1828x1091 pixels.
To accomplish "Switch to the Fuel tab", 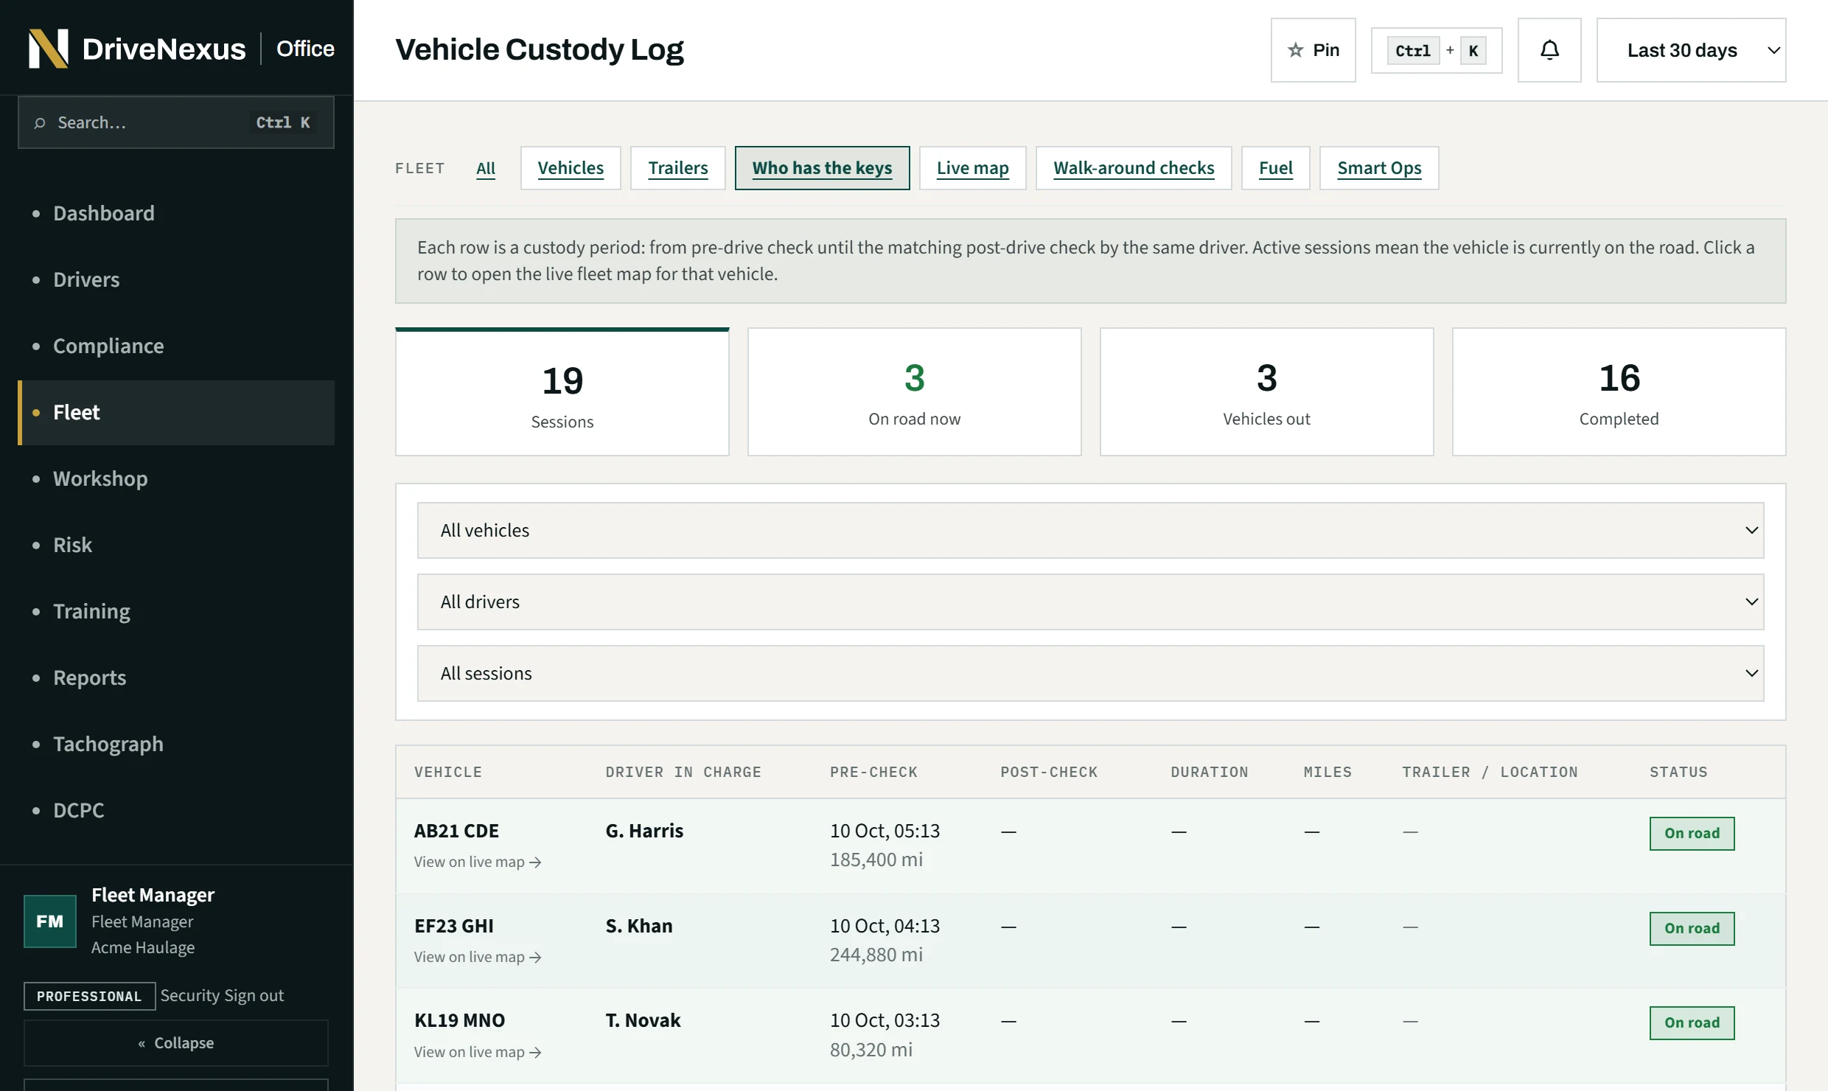I will point(1275,168).
